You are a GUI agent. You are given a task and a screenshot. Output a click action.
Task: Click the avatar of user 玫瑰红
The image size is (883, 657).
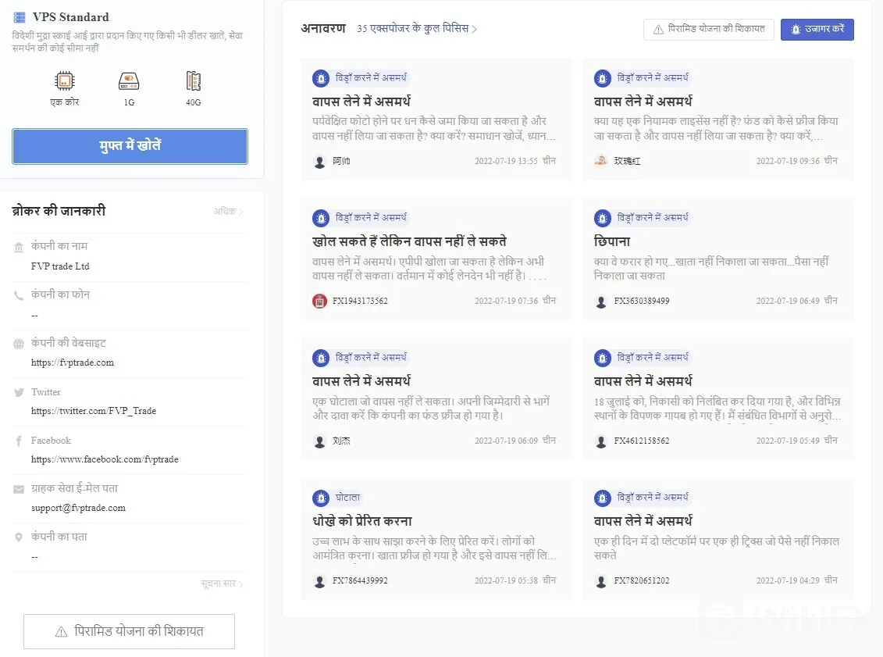(x=601, y=161)
